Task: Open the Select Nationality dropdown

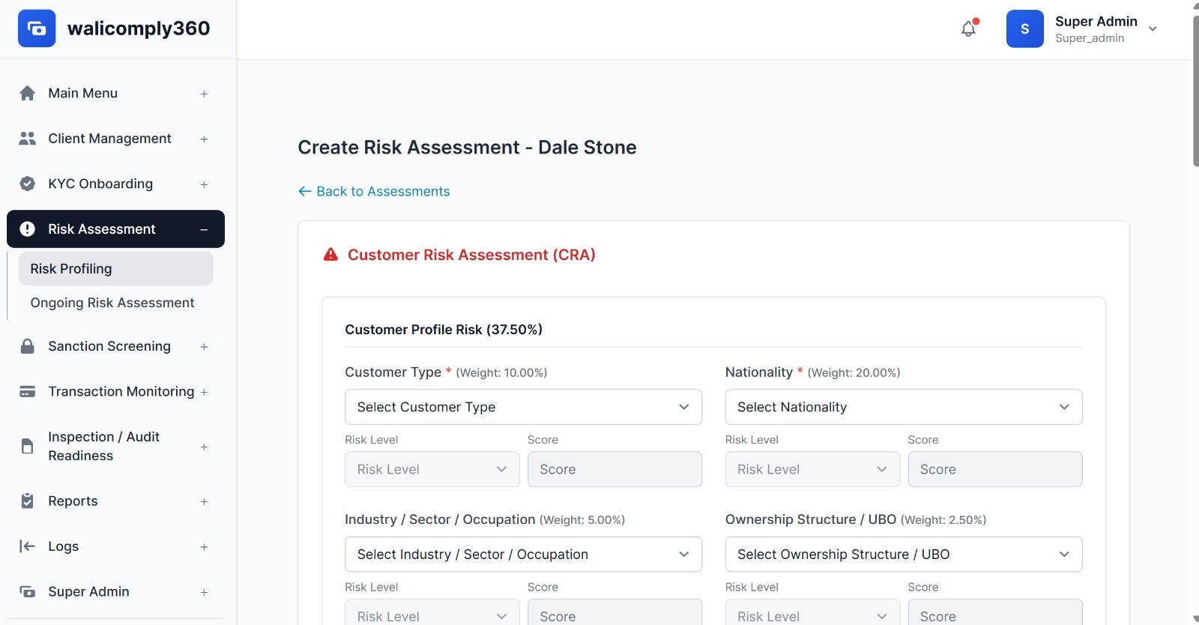Action: tap(903, 407)
